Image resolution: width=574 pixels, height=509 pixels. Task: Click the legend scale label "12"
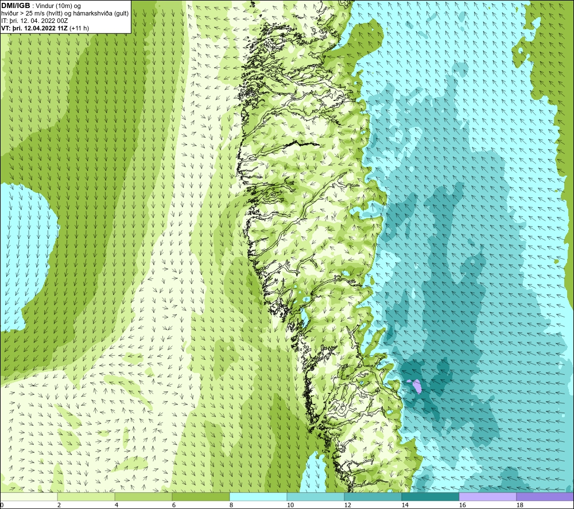click(x=347, y=506)
